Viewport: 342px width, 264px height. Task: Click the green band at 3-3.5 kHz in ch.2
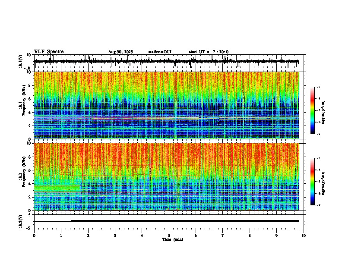(57, 189)
